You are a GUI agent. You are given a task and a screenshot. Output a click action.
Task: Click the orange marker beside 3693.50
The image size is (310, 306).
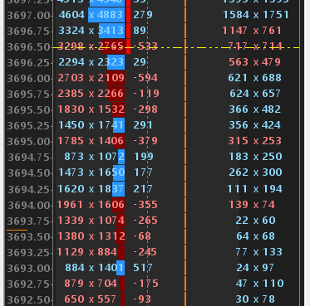pyautogui.click(x=17, y=230)
